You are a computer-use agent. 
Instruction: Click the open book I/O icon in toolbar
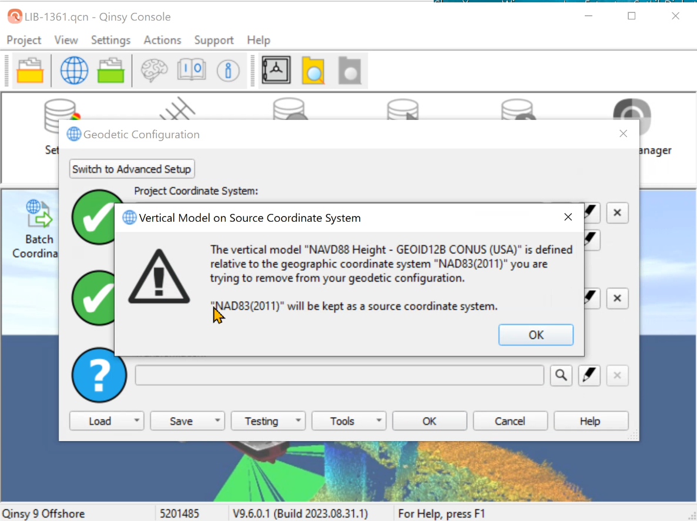(x=191, y=71)
